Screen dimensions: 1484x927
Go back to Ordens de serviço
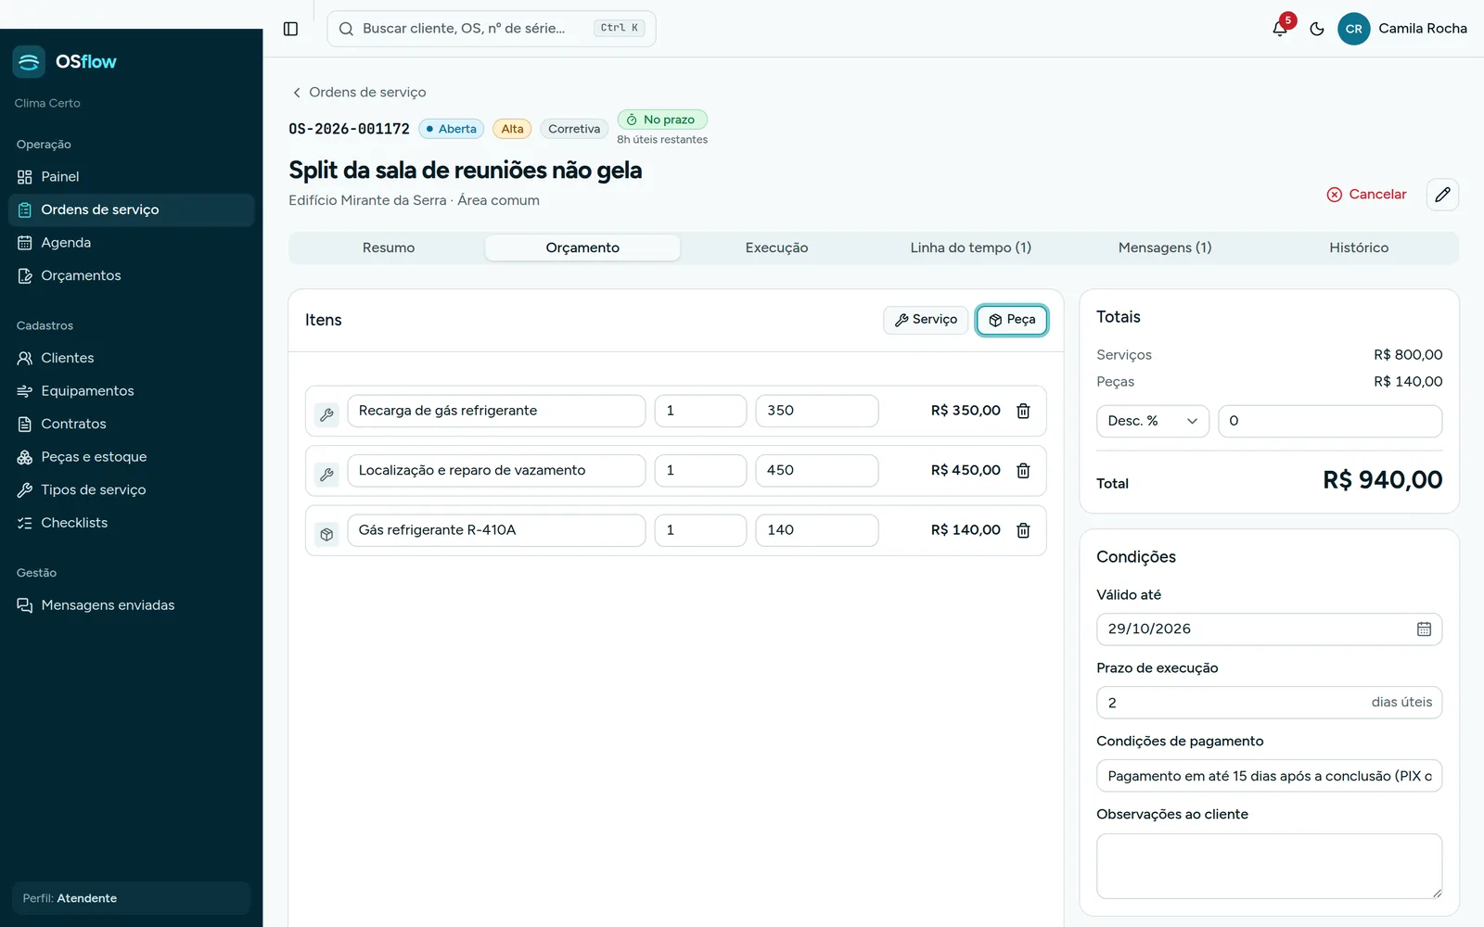tap(359, 93)
